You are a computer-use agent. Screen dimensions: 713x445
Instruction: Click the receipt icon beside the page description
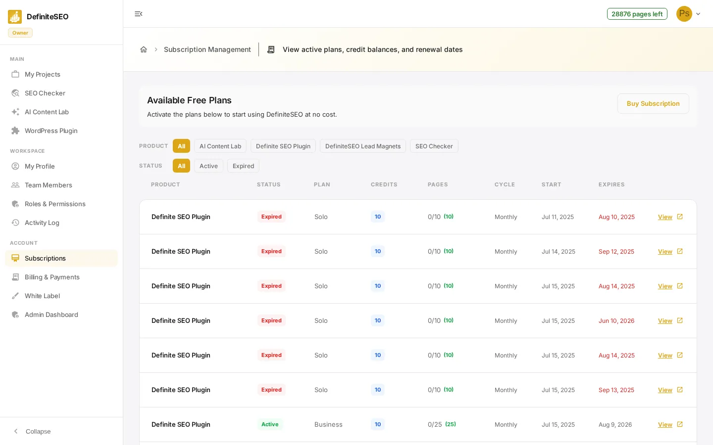[271, 49]
